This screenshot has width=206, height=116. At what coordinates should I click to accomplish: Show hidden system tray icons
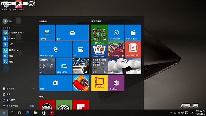tap(171, 113)
